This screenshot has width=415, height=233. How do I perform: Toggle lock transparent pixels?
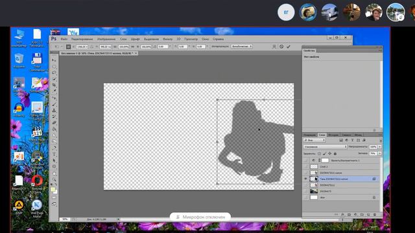(319, 153)
